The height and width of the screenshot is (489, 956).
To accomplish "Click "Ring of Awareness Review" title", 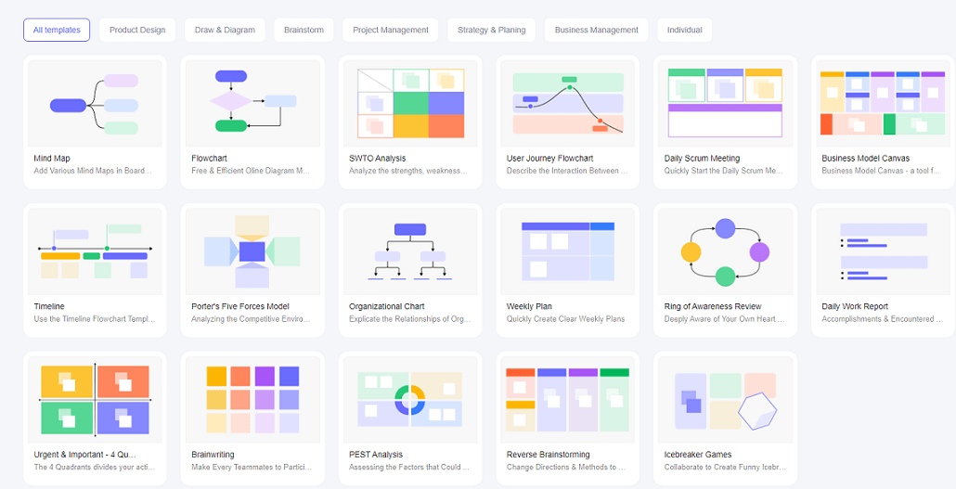I will coord(713,307).
